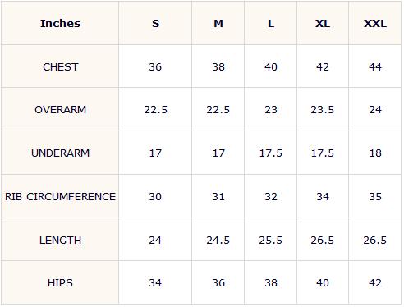Select the M size column header

click(x=218, y=24)
